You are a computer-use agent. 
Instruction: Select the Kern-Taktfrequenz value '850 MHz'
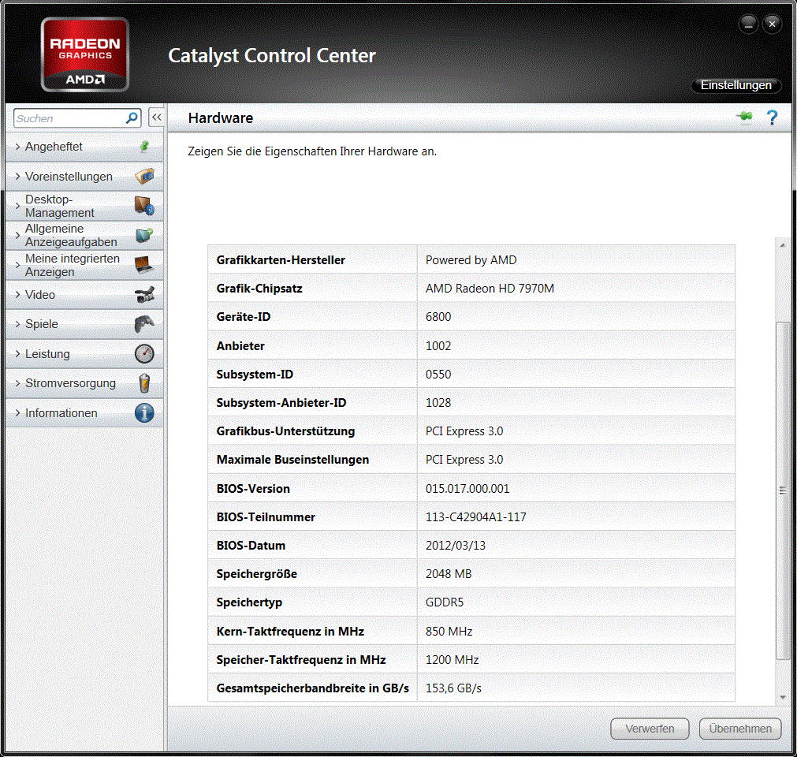click(449, 632)
